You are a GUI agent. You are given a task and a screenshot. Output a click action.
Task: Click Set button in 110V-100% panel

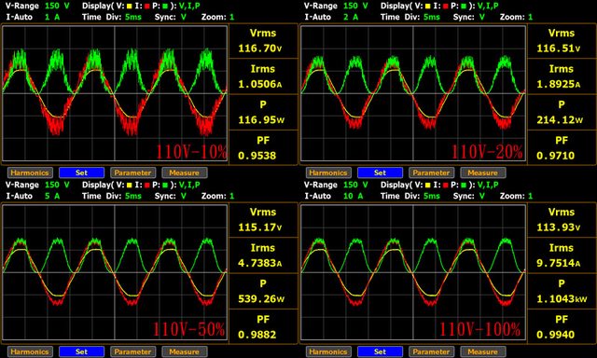[x=380, y=351]
